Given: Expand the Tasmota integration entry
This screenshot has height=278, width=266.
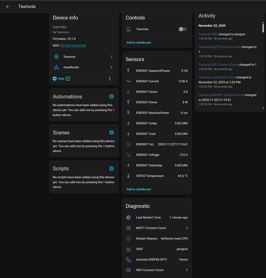Looking at the screenshot, I should (x=84, y=57).
